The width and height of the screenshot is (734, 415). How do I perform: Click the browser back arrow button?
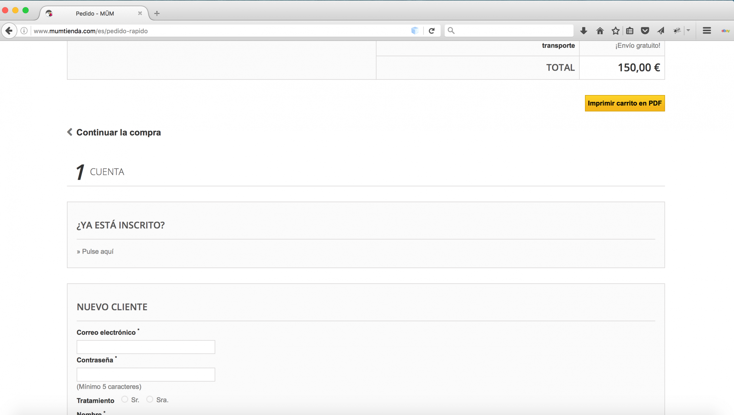pos(9,31)
